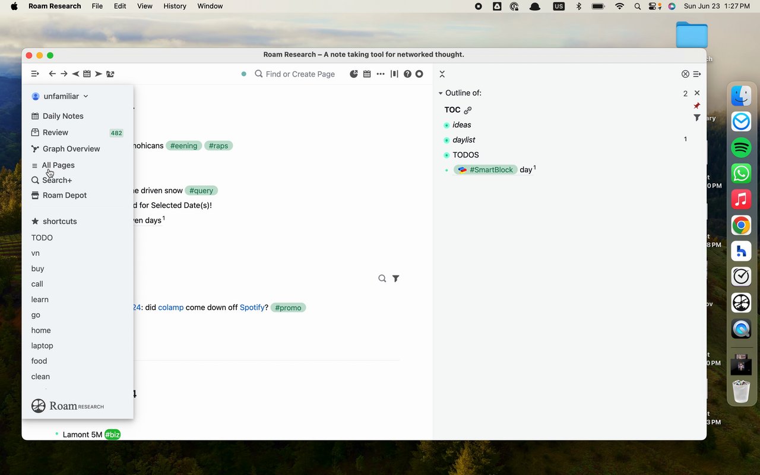
Task: Open Graph Overview in the sidebar
Action: point(65,148)
